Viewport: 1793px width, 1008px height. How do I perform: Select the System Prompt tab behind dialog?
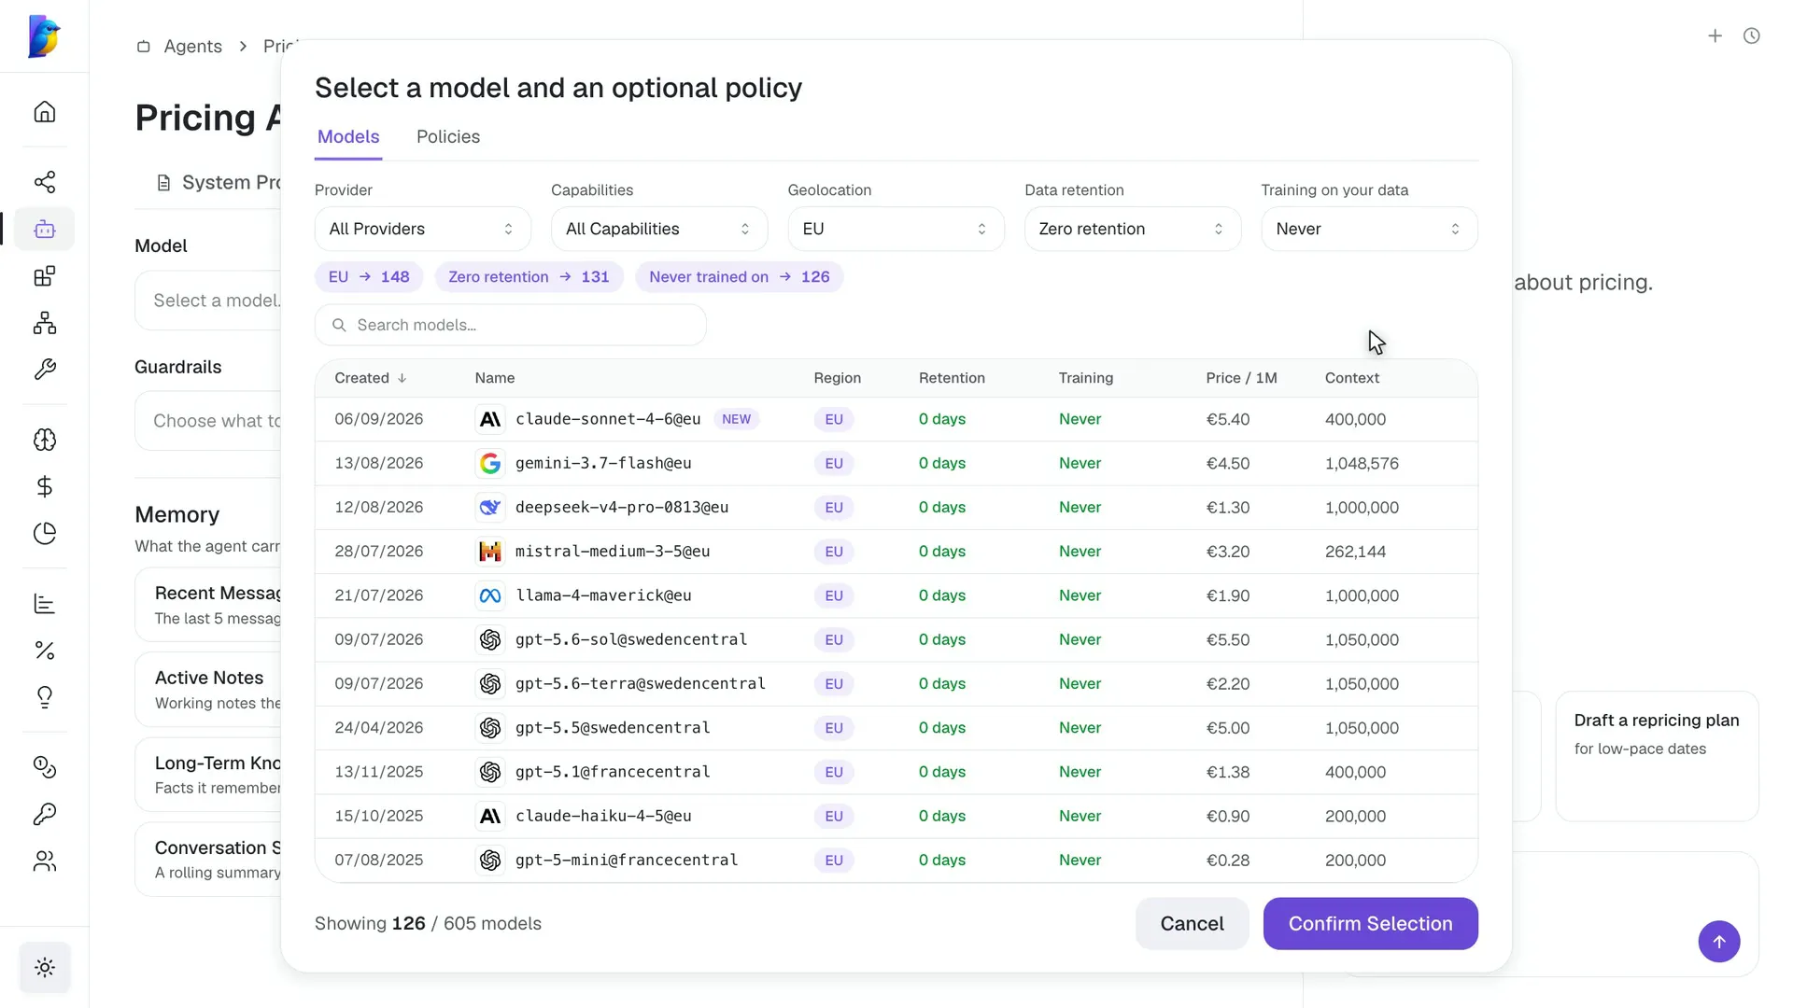219,182
